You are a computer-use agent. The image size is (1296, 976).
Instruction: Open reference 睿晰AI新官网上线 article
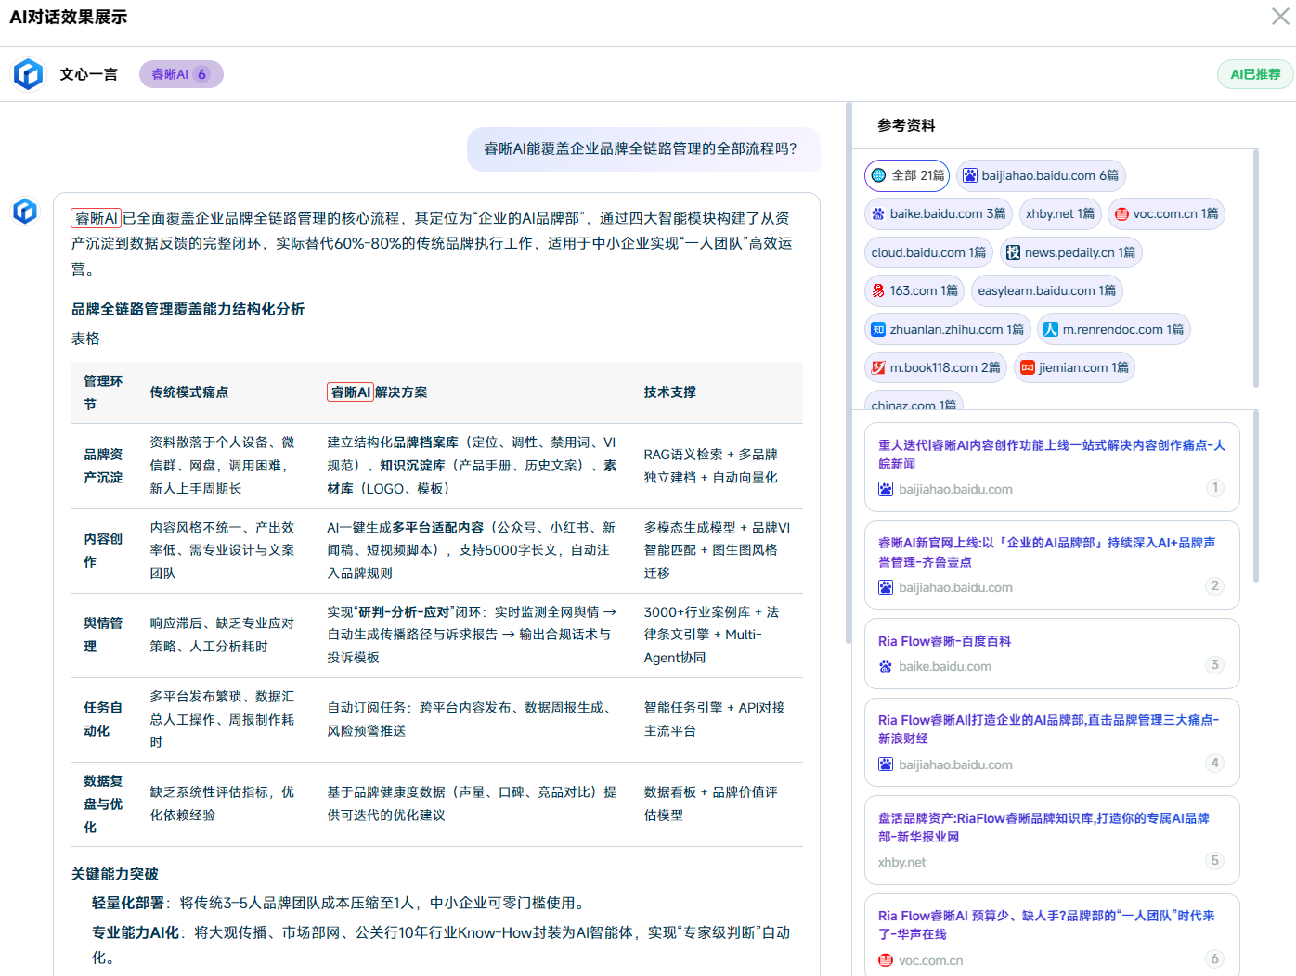point(1052,565)
